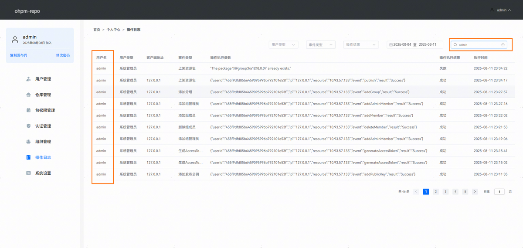
Task: Expand the 操作结果 filter dropdown
Action: 361,44
